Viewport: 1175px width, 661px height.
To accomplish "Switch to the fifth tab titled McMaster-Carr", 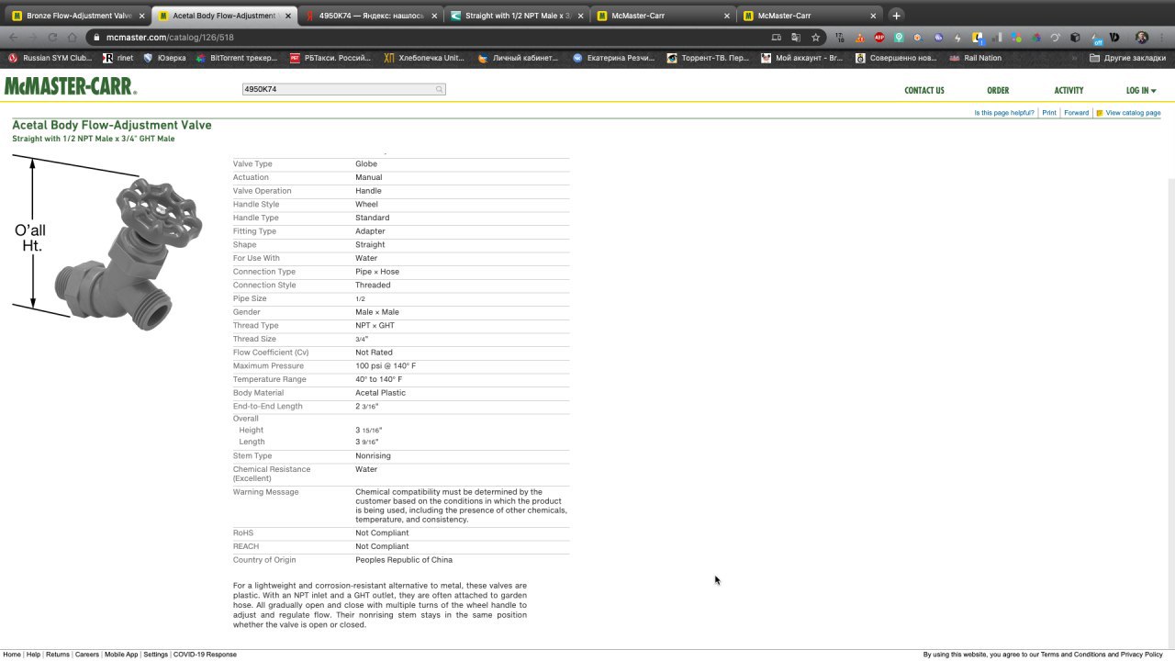I will (663, 16).
